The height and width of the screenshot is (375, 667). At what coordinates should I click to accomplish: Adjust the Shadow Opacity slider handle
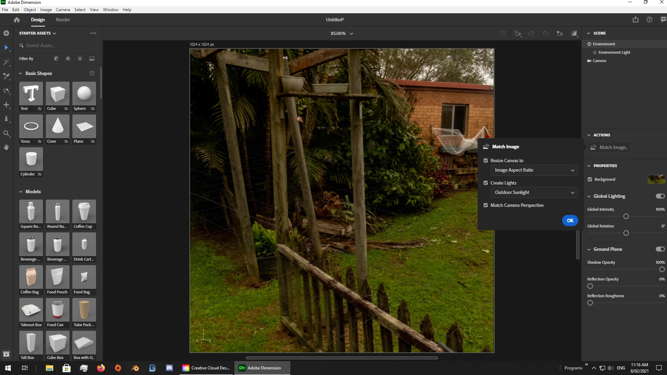click(x=662, y=270)
